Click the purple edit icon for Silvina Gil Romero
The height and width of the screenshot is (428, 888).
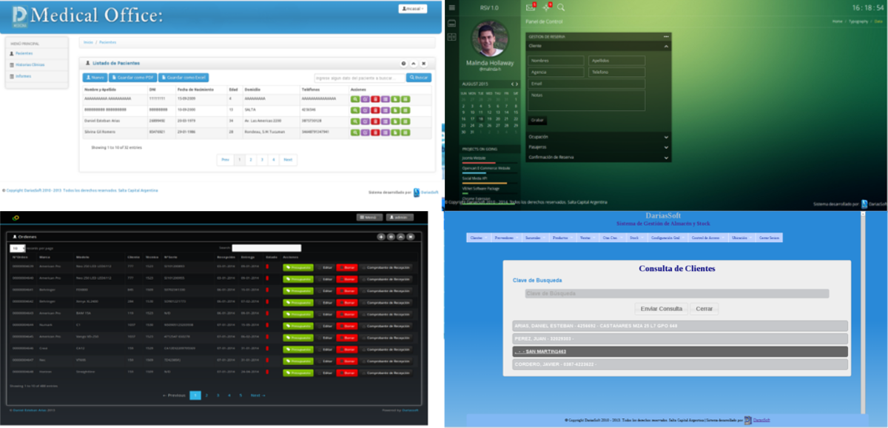[365, 132]
